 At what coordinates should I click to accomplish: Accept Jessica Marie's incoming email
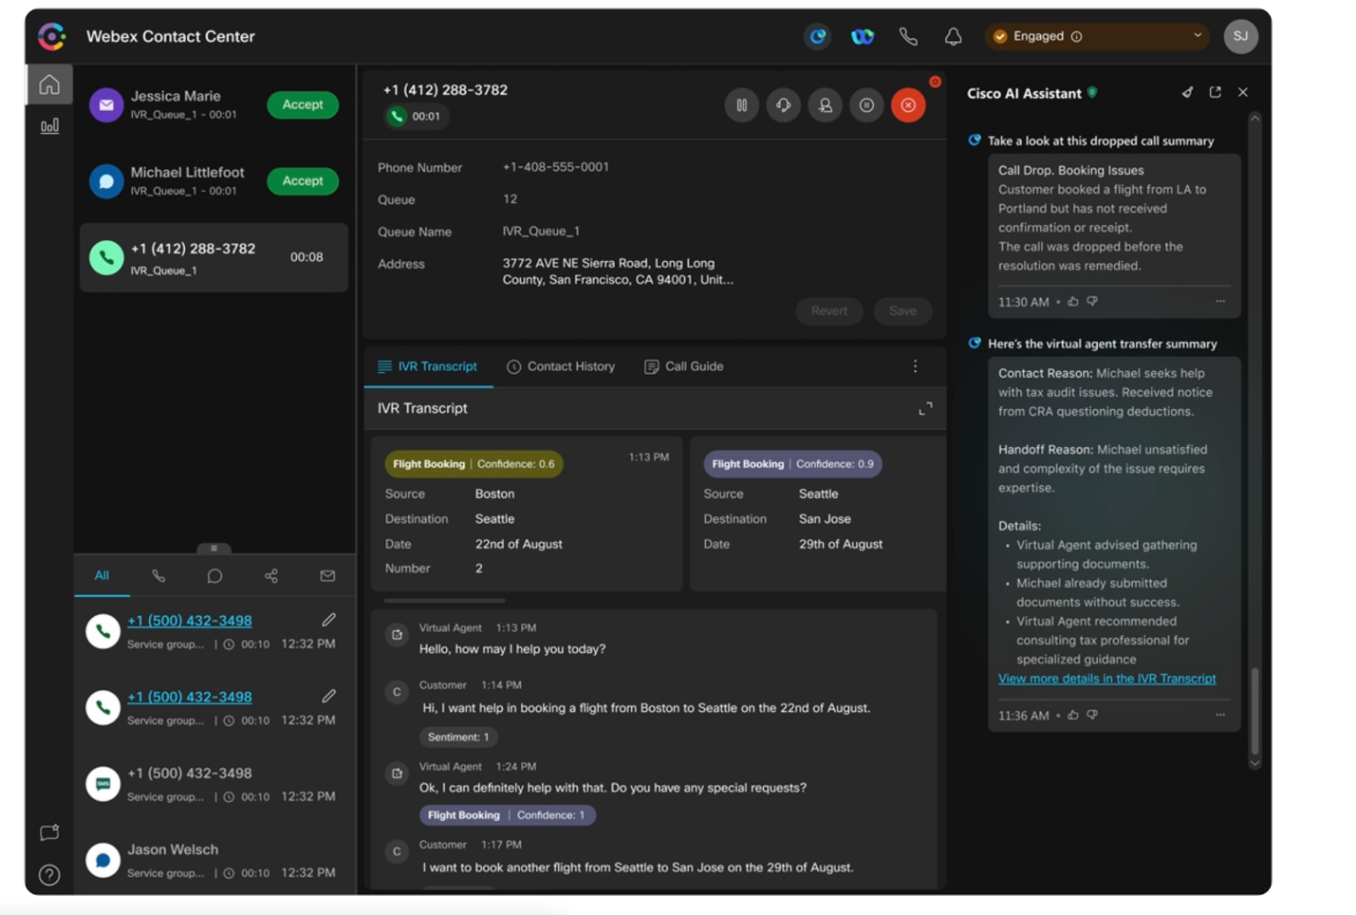coord(302,104)
